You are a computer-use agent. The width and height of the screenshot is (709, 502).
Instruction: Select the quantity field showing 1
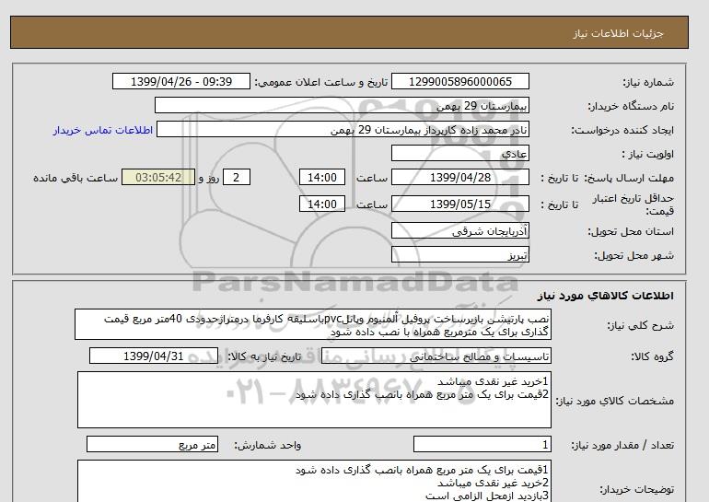click(x=482, y=445)
